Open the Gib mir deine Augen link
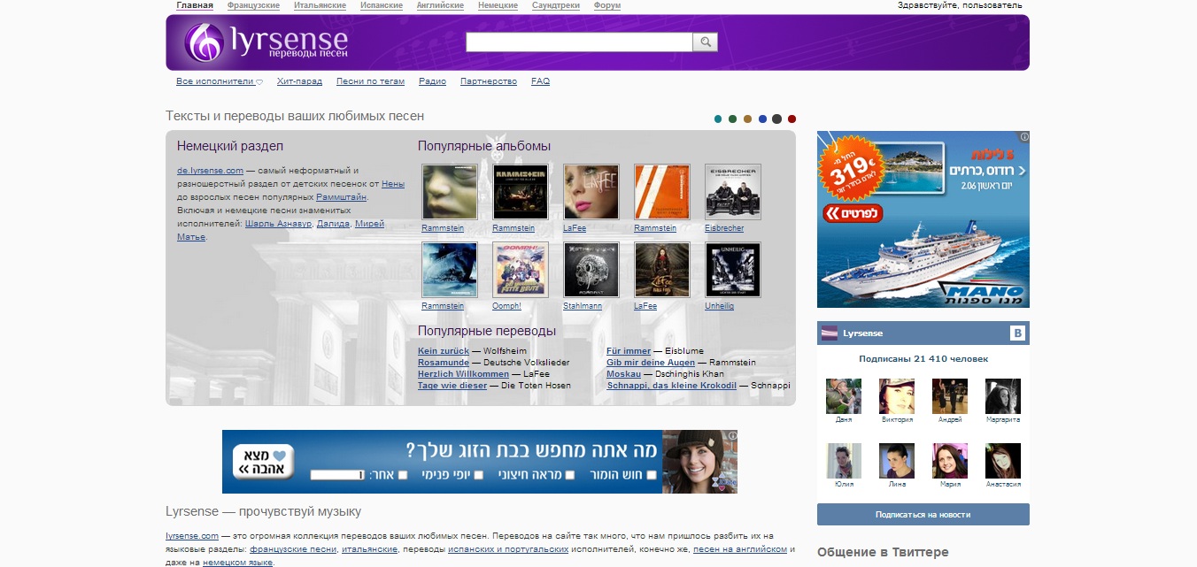 click(x=651, y=363)
